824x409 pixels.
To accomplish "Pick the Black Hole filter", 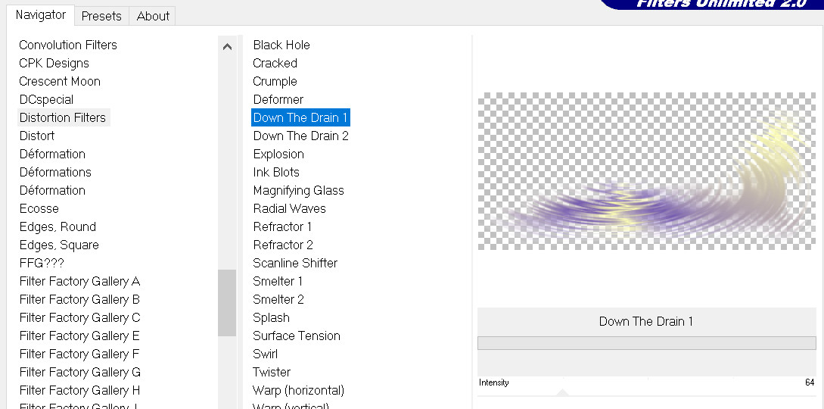I will tap(281, 45).
